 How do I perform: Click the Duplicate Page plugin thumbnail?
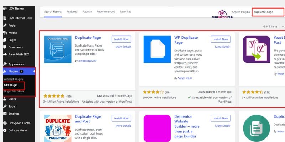58,49
